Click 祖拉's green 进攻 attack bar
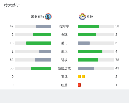The width and height of the screenshot is (129, 103). coord(88,60)
